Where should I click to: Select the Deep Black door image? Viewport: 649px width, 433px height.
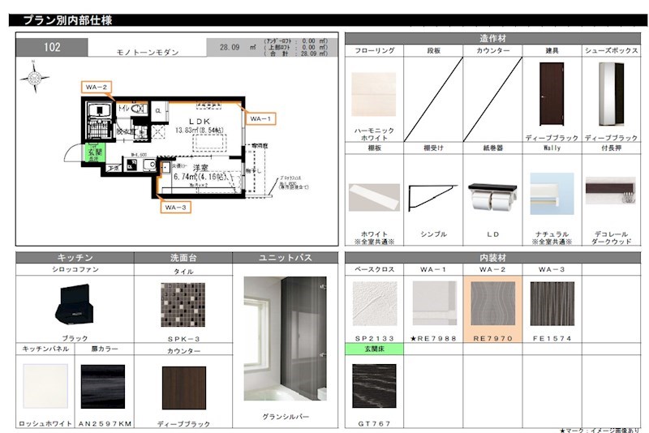pyautogui.click(x=552, y=93)
